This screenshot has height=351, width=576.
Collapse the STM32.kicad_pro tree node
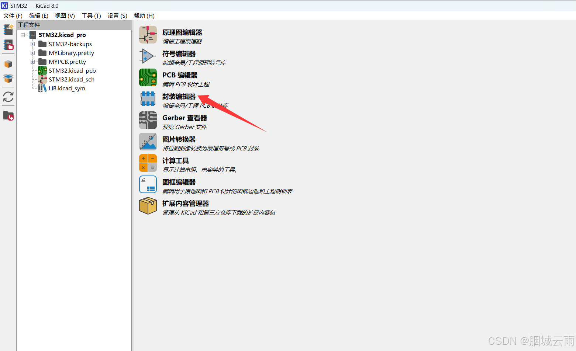pos(23,35)
